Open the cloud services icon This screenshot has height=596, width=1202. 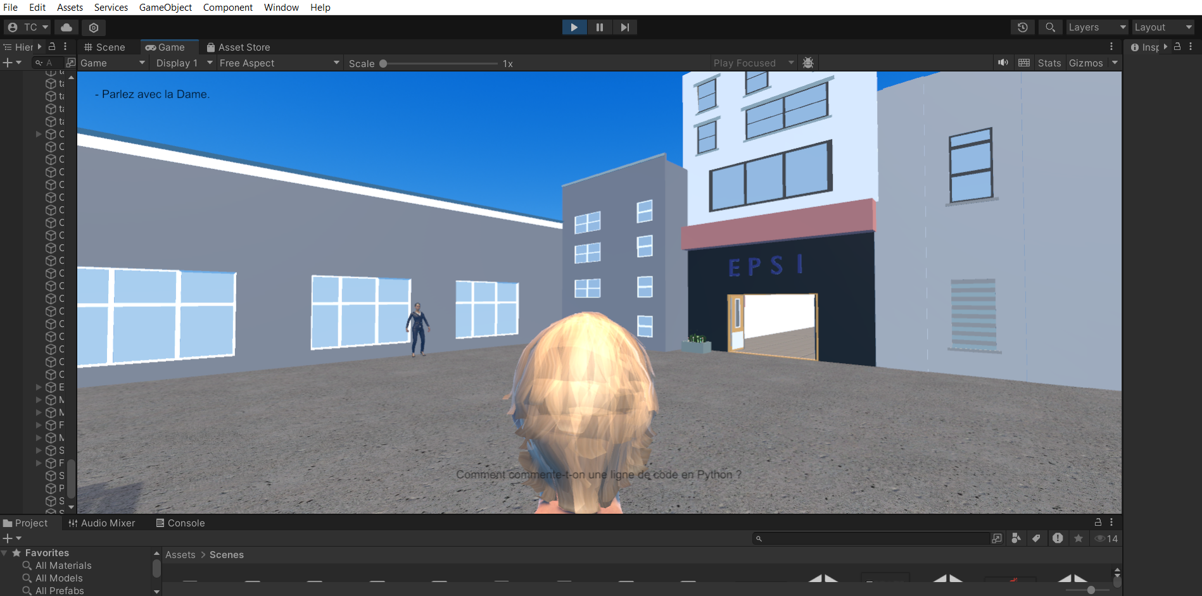pyautogui.click(x=66, y=27)
